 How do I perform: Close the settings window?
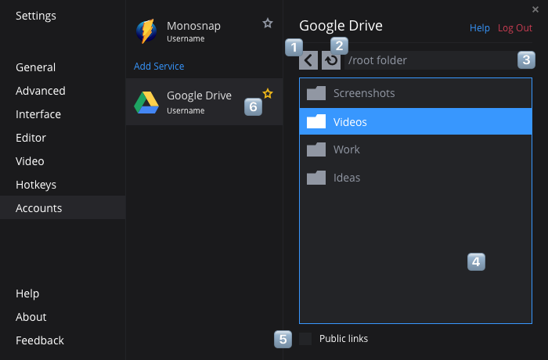point(535,9)
